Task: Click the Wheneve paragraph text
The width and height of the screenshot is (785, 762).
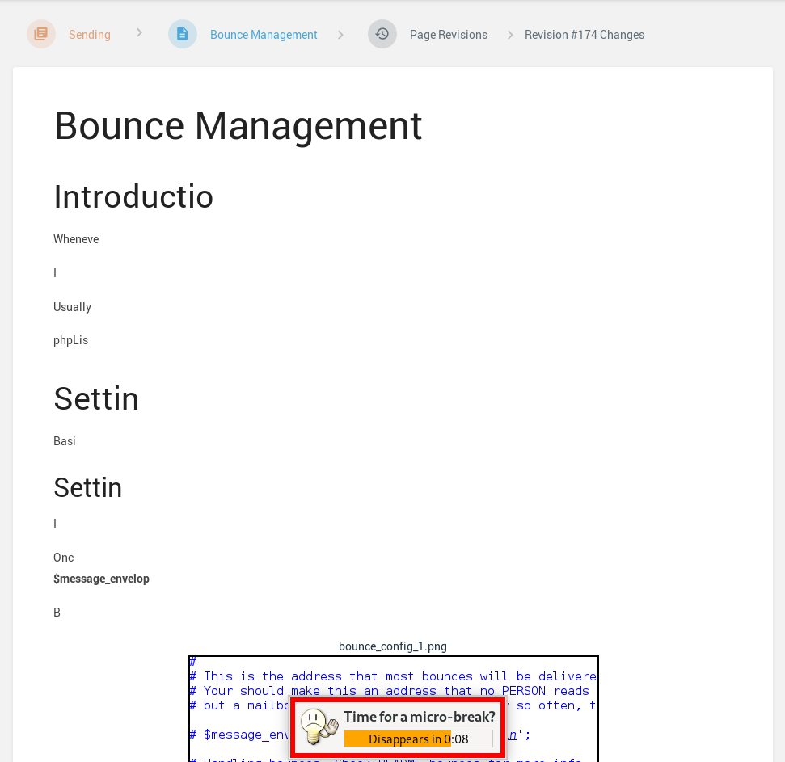Action: (x=76, y=239)
